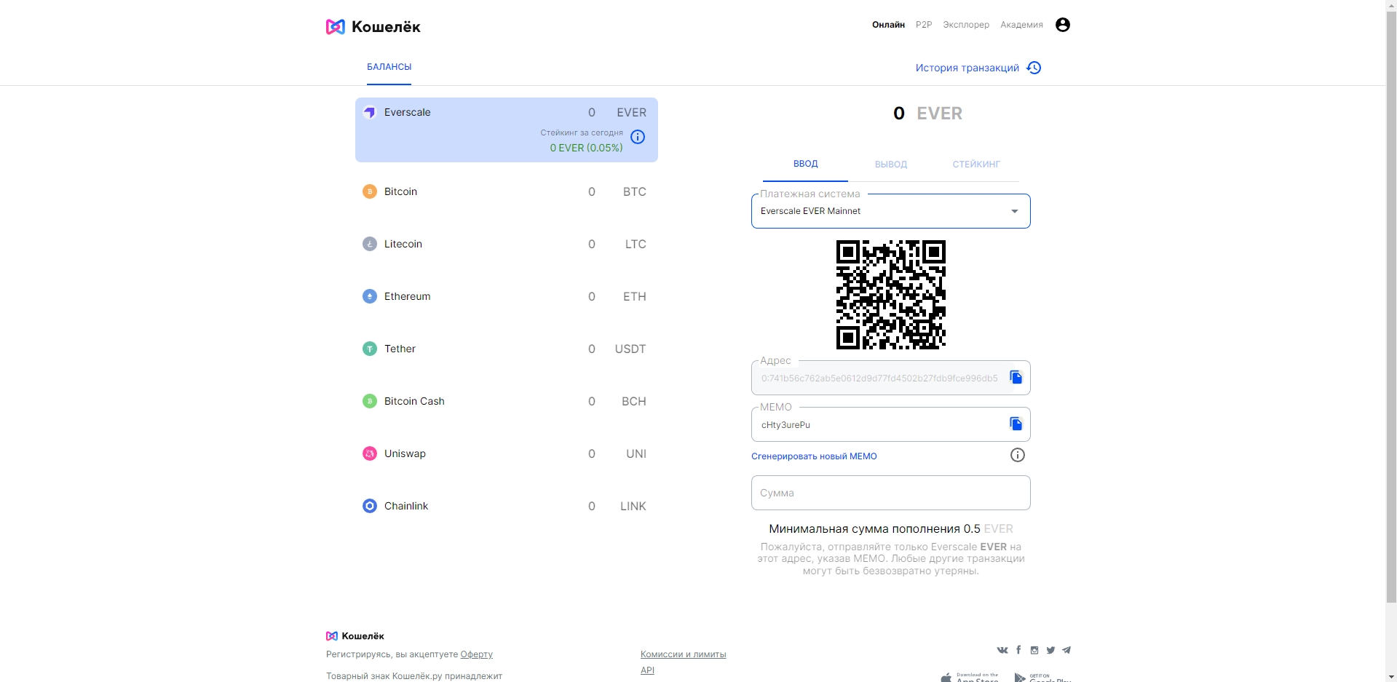Click the Tether coin icon

[x=370, y=349]
